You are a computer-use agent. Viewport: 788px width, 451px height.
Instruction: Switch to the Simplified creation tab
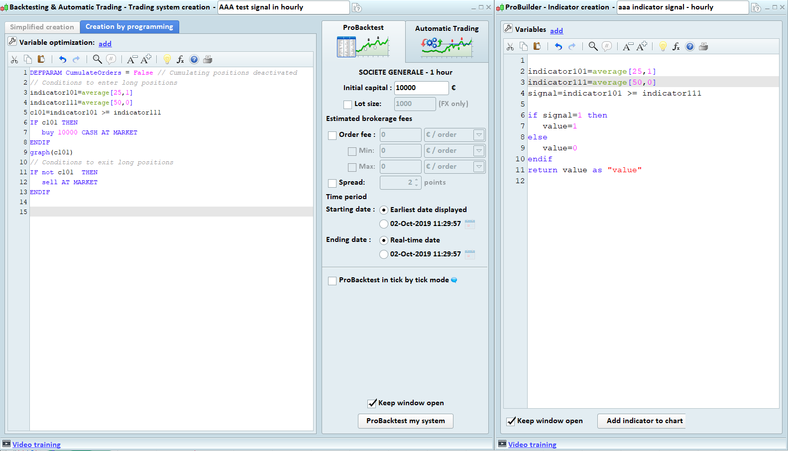coord(42,27)
